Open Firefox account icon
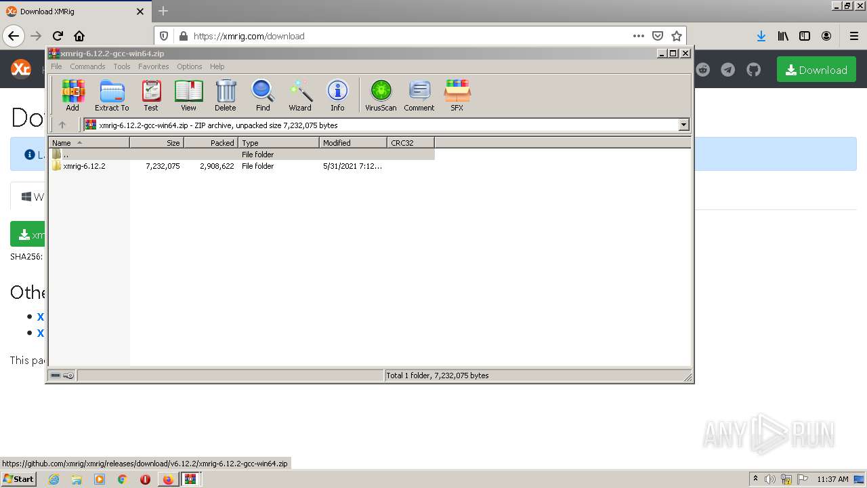 click(x=826, y=36)
